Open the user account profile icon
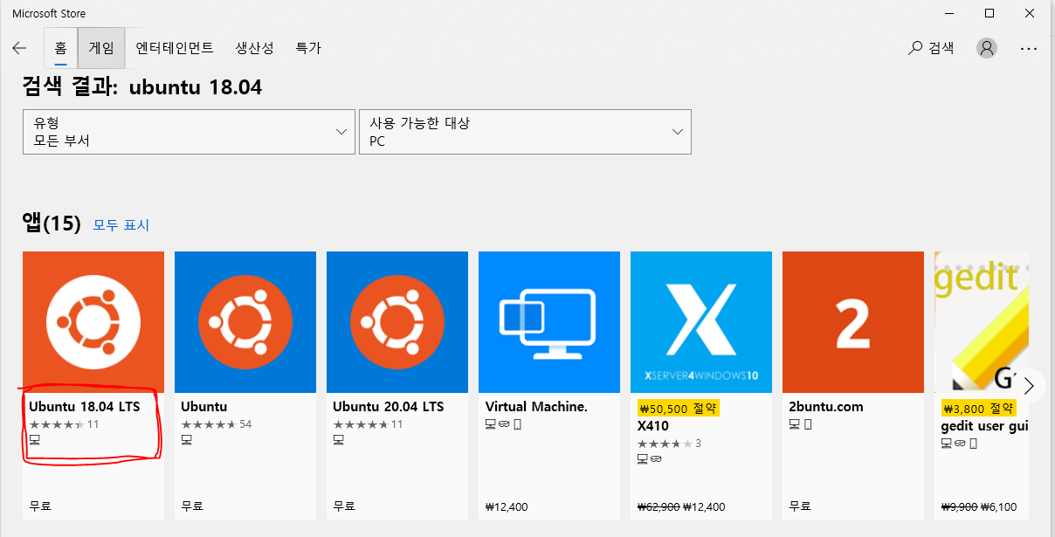 pos(987,48)
